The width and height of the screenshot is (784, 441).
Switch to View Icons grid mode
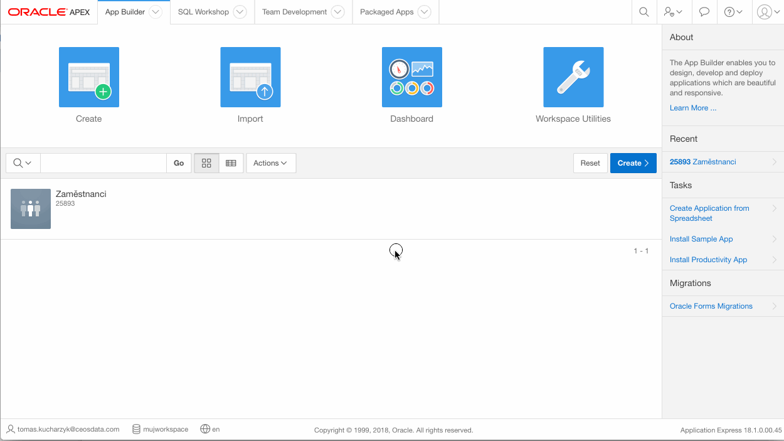(206, 163)
